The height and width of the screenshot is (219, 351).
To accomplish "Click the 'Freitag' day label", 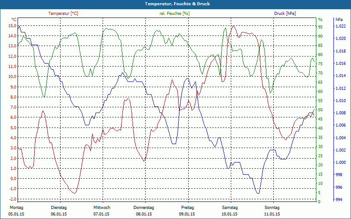I will (x=188, y=208).
